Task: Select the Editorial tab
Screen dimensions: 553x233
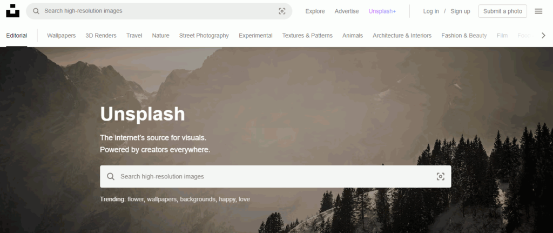Action: click(17, 36)
